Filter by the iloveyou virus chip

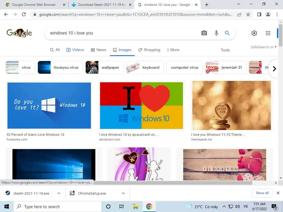click(60, 67)
